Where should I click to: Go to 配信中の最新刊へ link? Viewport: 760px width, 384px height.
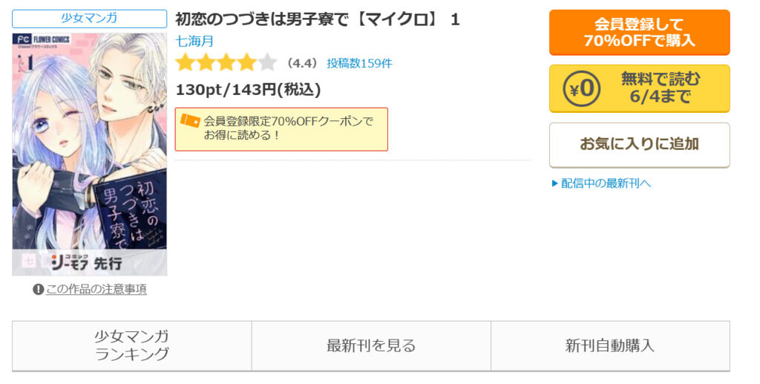pos(606,183)
